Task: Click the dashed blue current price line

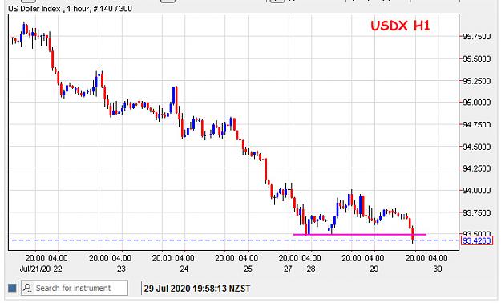Action: (235, 240)
